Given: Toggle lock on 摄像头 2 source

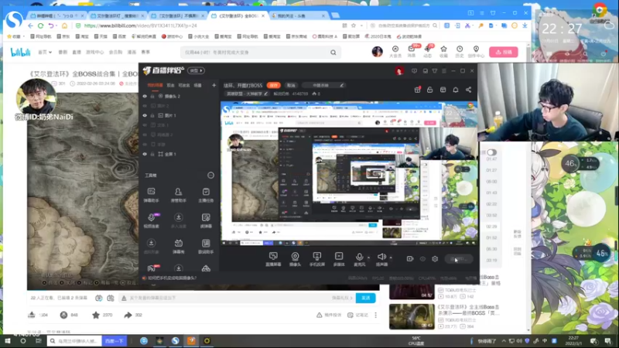Looking at the screenshot, I should pyautogui.click(x=152, y=96).
